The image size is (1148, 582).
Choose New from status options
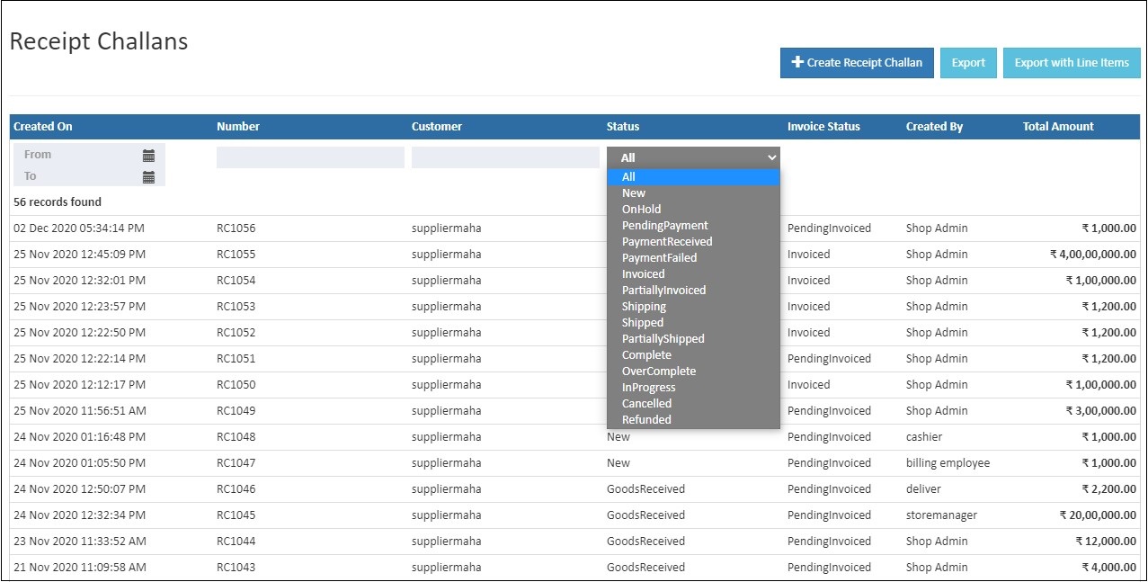tap(693, 193)
